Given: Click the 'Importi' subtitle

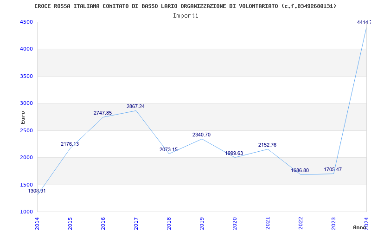Looking at the screenshot, I should point(185,16).
